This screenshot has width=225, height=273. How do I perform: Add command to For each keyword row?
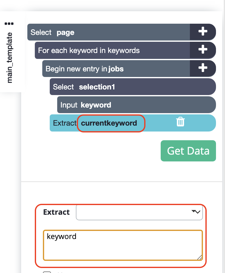coord(203,50)
